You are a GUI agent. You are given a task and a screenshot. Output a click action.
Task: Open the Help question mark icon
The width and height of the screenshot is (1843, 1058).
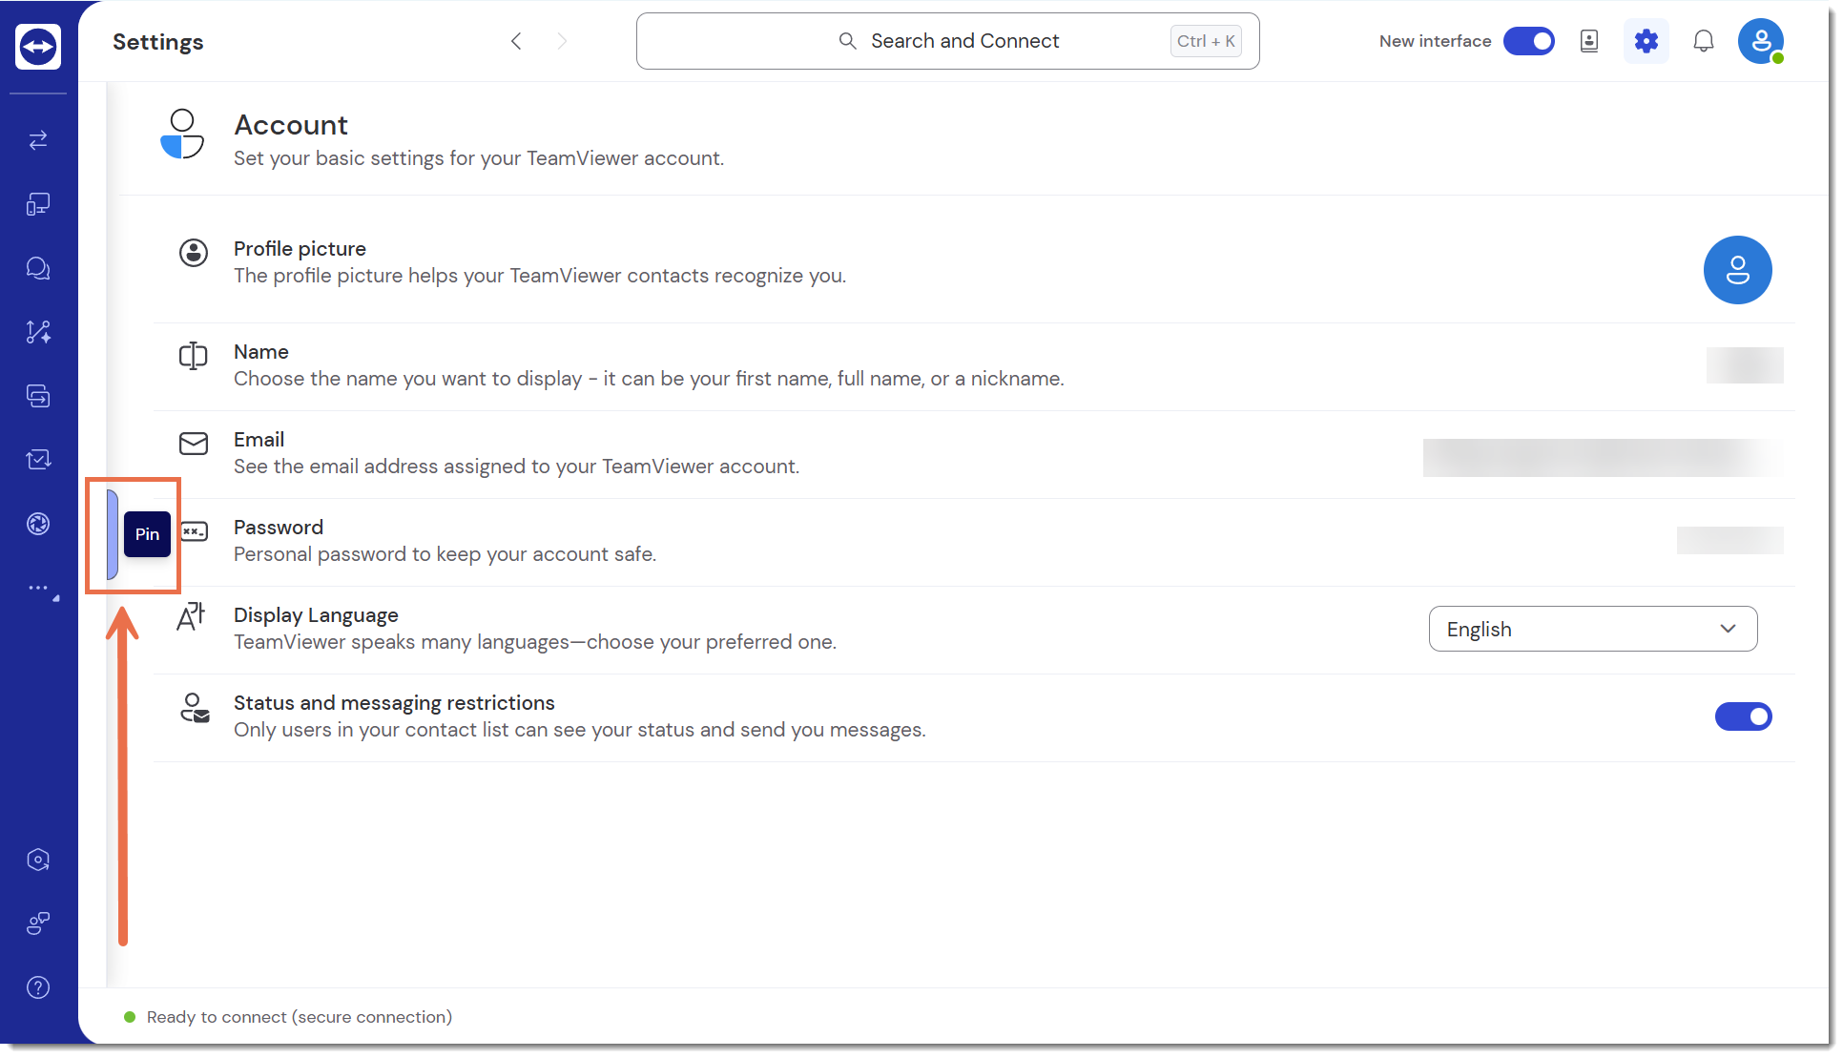38,987
